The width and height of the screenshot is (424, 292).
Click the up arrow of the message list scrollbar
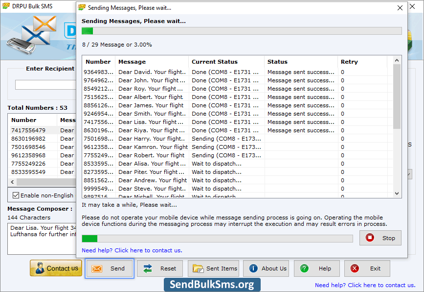tap(397, 60)
